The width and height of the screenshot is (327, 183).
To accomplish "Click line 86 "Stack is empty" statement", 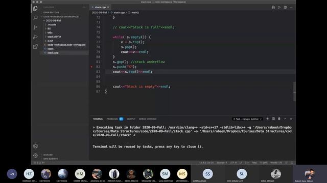I will [142, 87].
